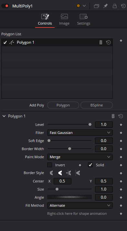Open the Paint Mode dropdown showing Merge
127x231 pixels.
point(80,157)
